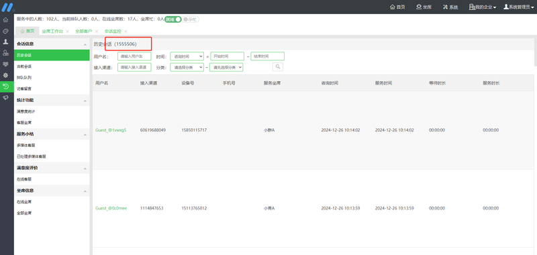
Task: Click the 服务时长 column header
Action: [x=491, y=83]
